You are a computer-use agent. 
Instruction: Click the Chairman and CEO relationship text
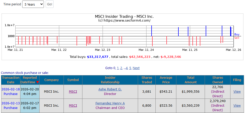pyautogui.click(x=110, y=108)
